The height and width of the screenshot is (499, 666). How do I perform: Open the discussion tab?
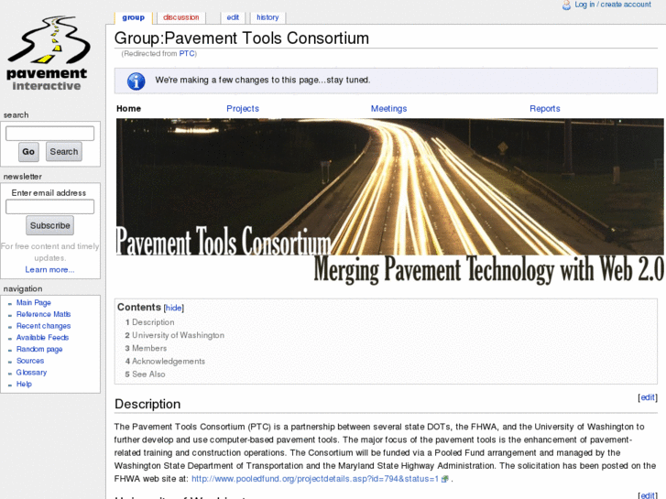point(181,17)
